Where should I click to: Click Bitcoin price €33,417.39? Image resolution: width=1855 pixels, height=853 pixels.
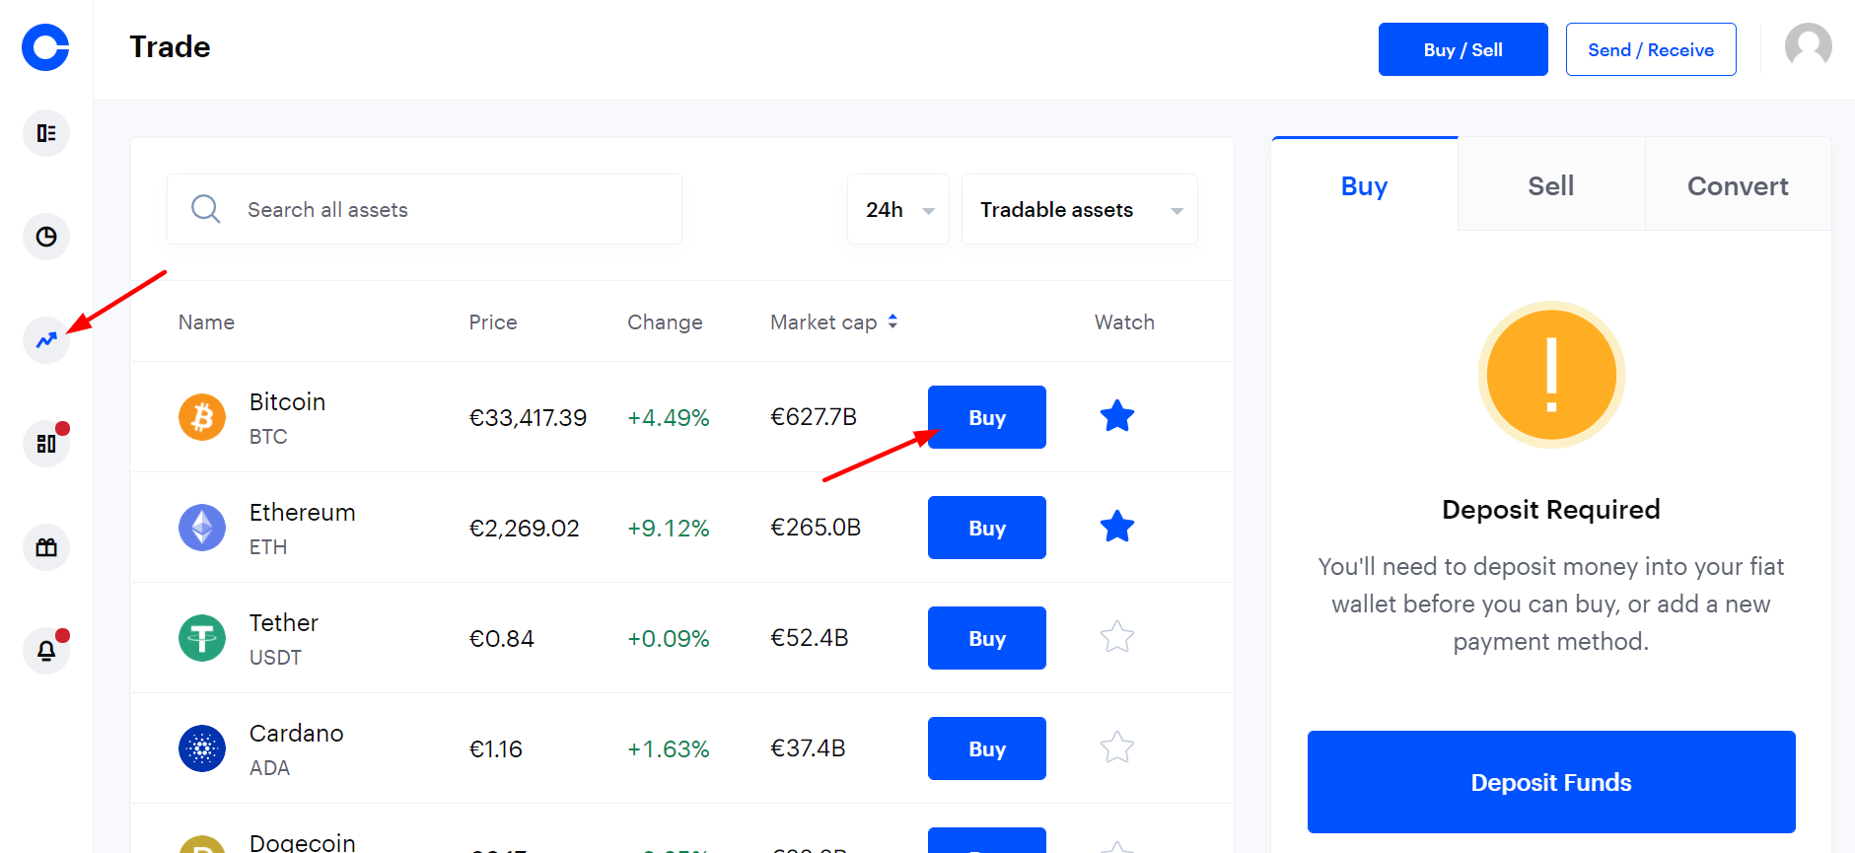[x=528, y=418]
